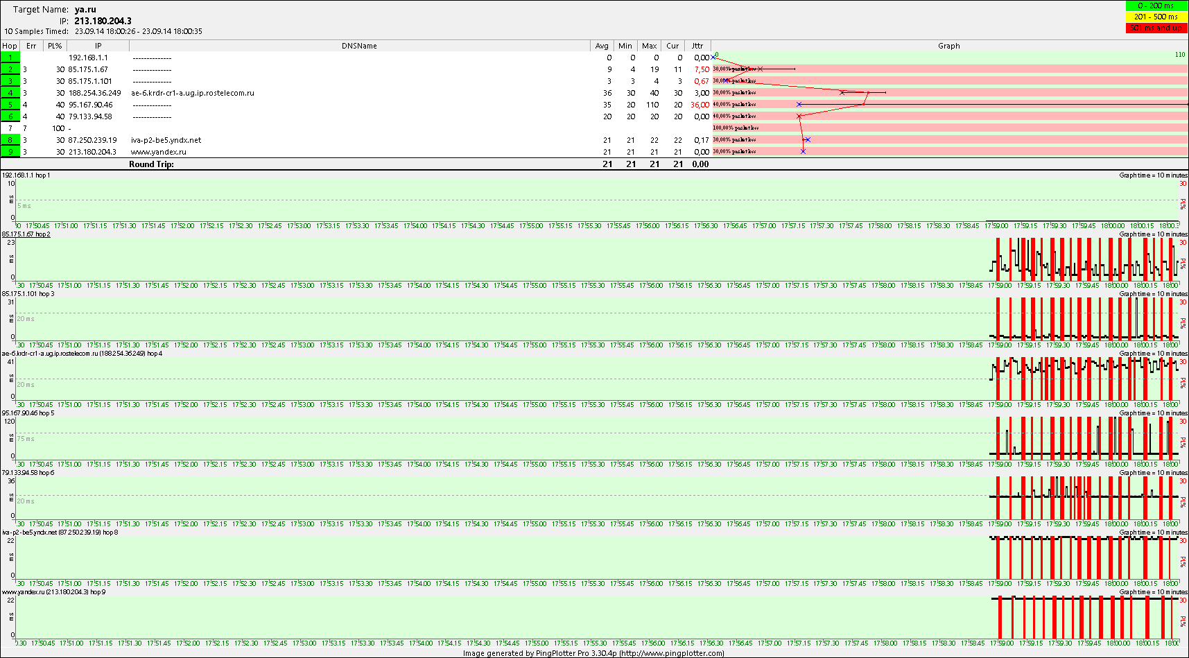Click the 192.168.1.1 hop 1 time graph title
This screenshot has height=658, width=1189.
click(26, 175)
